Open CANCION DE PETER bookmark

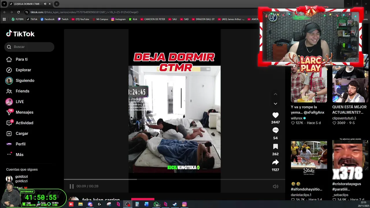click(153, 19)
